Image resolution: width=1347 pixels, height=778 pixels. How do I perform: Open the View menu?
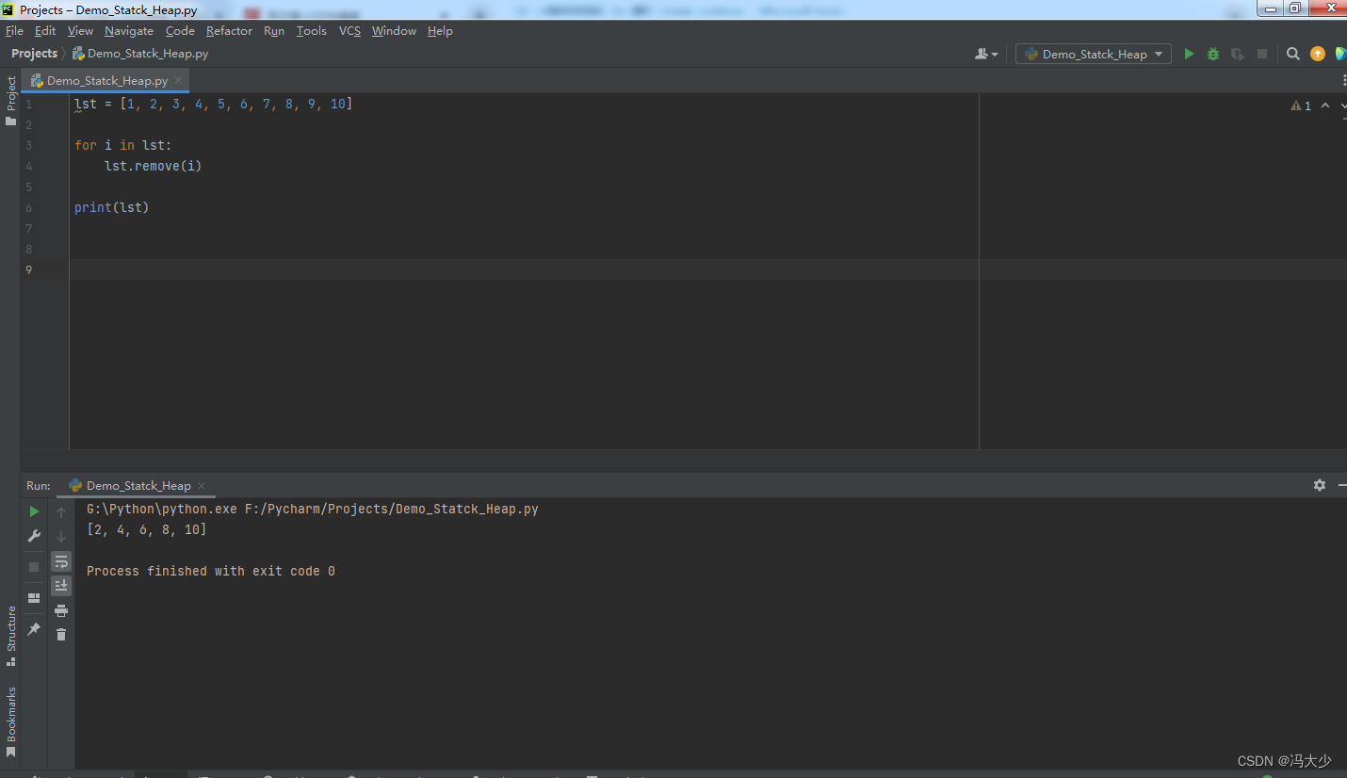coord(80,31)
